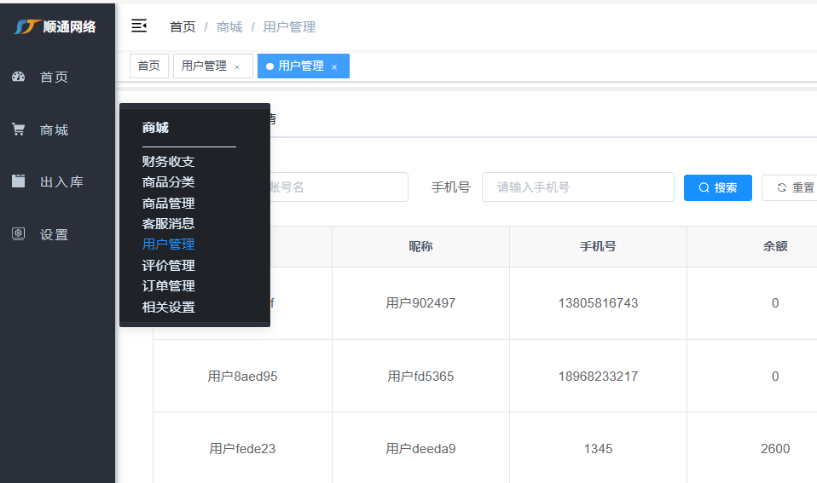This screenshot has width=817, height=483.
Task: Click the 首页 dashboard icon in sidebar
Action: pos(19,77)
